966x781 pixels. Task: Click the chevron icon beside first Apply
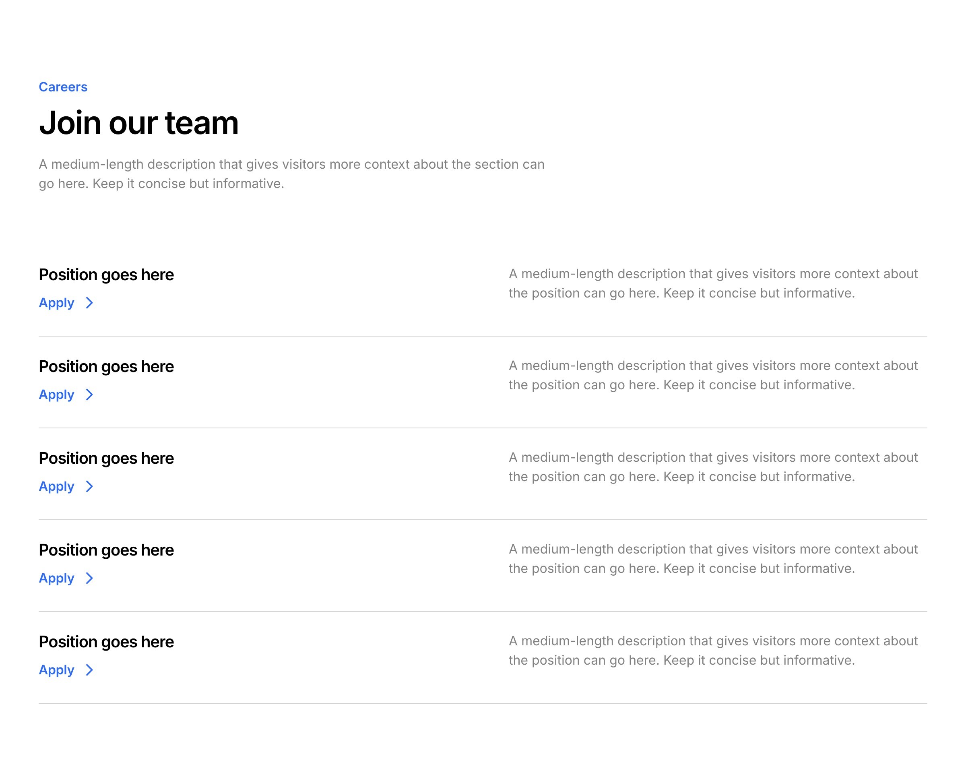89,303
